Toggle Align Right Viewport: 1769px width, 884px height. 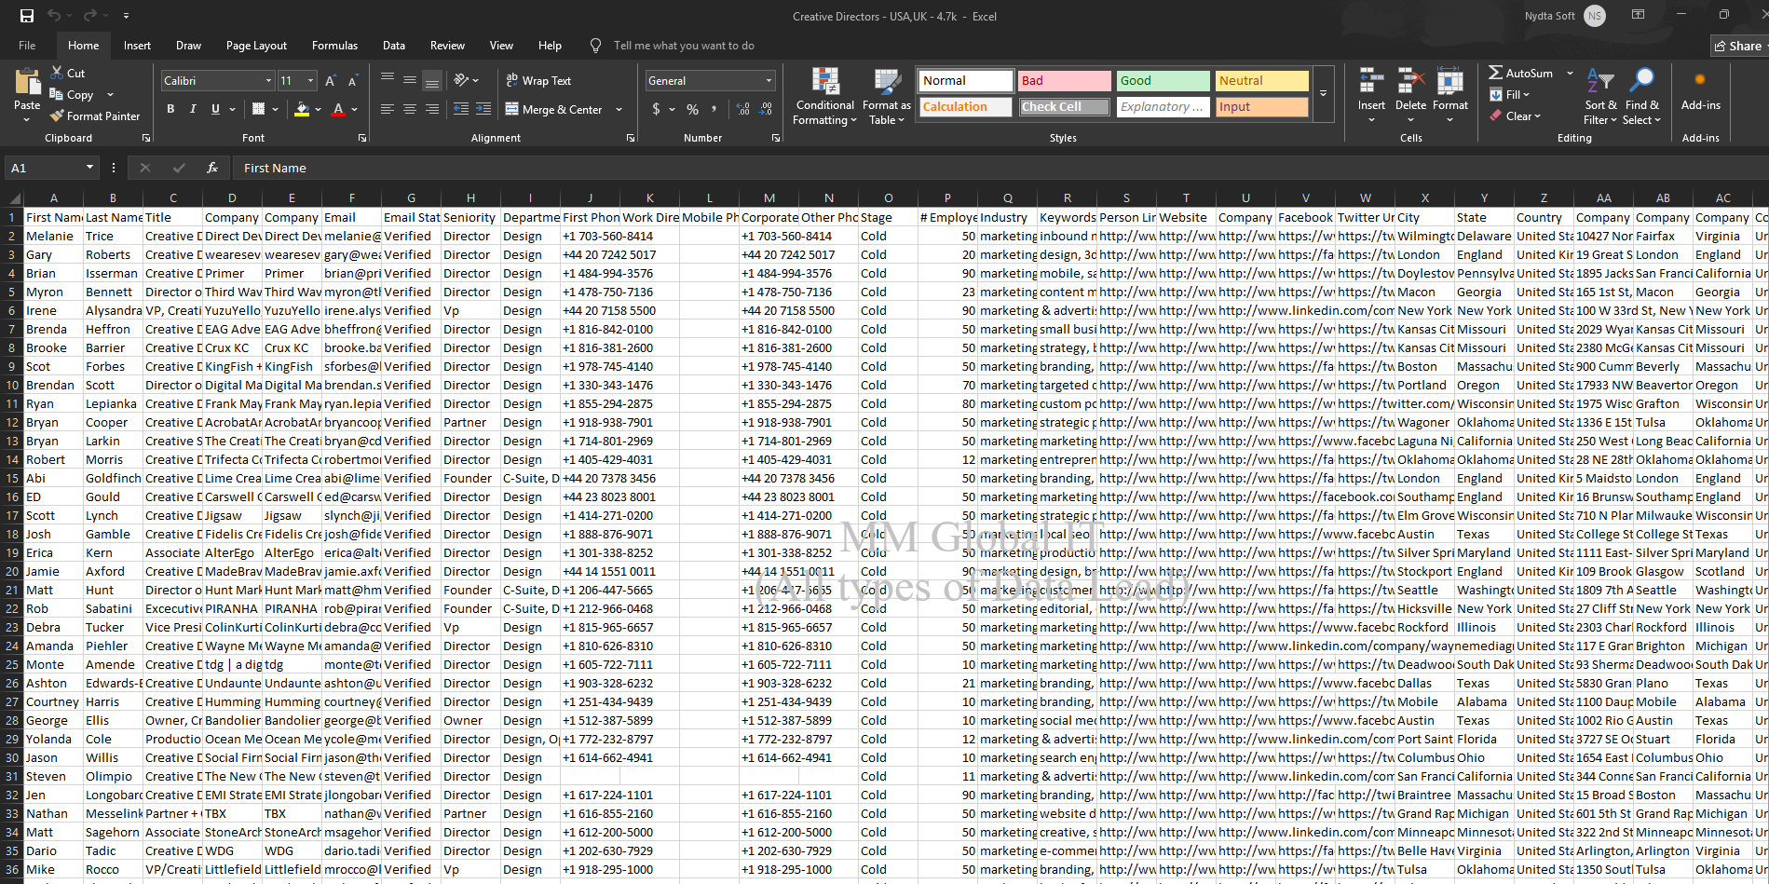(x=432, y=109)
